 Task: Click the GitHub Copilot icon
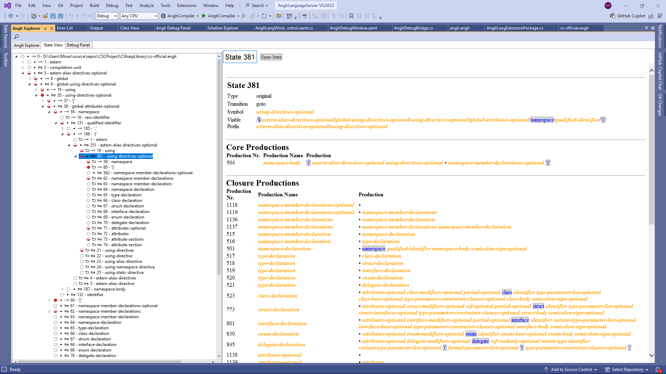click(613, 16)
